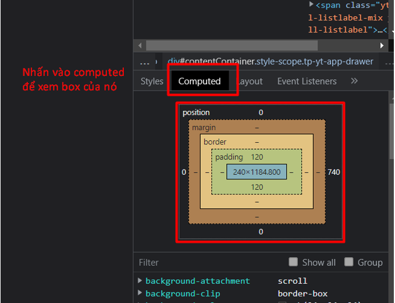The height and width of the screenshot is (303, 395).
Task: Click the position label in box model
Action: point(196,113)
